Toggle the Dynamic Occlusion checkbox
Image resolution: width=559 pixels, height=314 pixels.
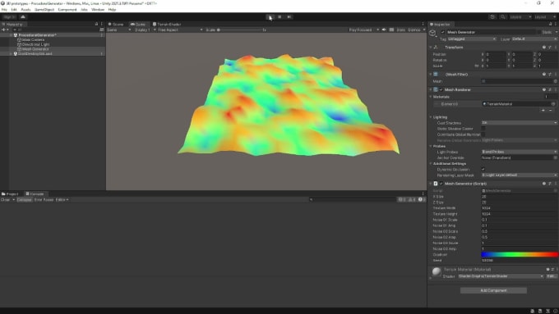(x=483, y=169)
